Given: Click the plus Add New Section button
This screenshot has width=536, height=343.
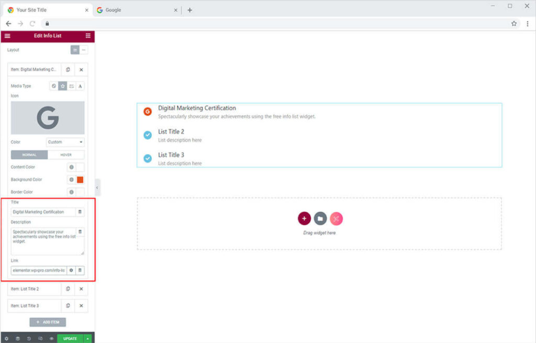Looking at the screenshot, I should coord(304,218).
